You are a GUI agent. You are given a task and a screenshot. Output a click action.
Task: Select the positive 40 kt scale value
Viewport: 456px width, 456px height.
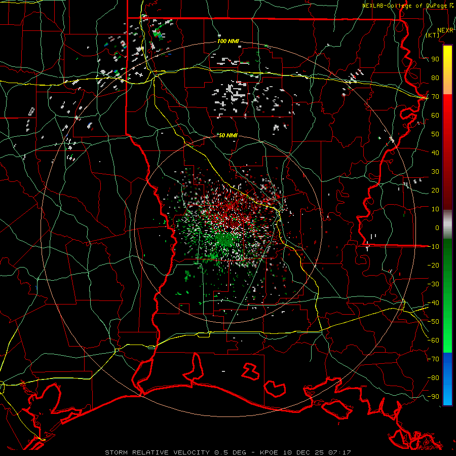[x=435, y=153]
